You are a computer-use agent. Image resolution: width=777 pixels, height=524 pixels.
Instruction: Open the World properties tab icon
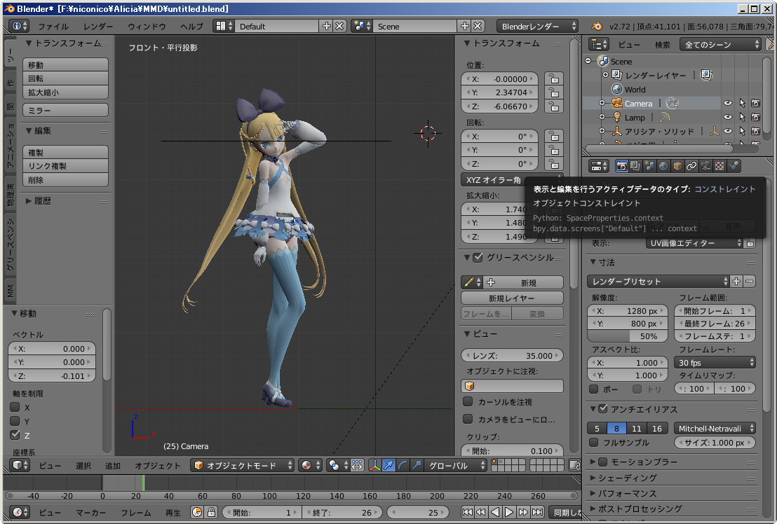[x=663, y=166]
